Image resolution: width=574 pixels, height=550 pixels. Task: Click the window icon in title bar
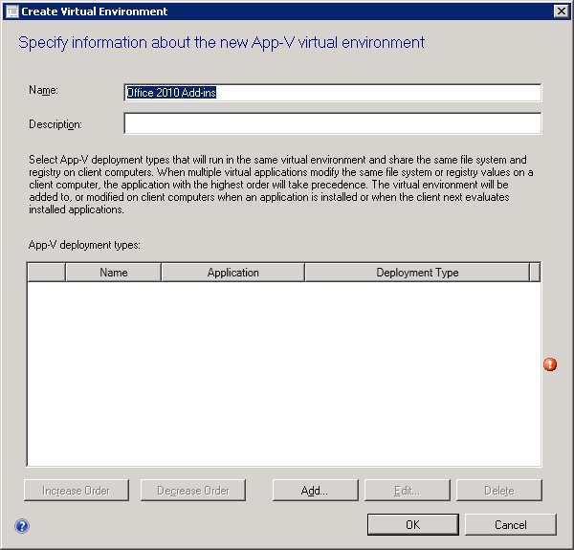click(x=11, y=11)
